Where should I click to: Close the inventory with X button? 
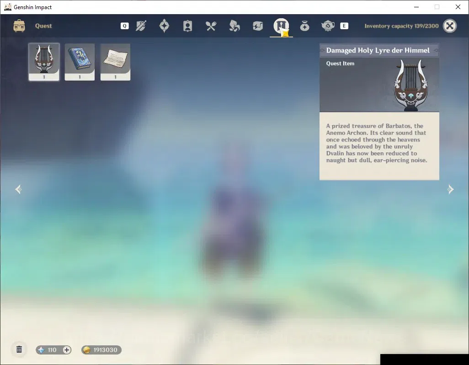(x=449, y=26)
